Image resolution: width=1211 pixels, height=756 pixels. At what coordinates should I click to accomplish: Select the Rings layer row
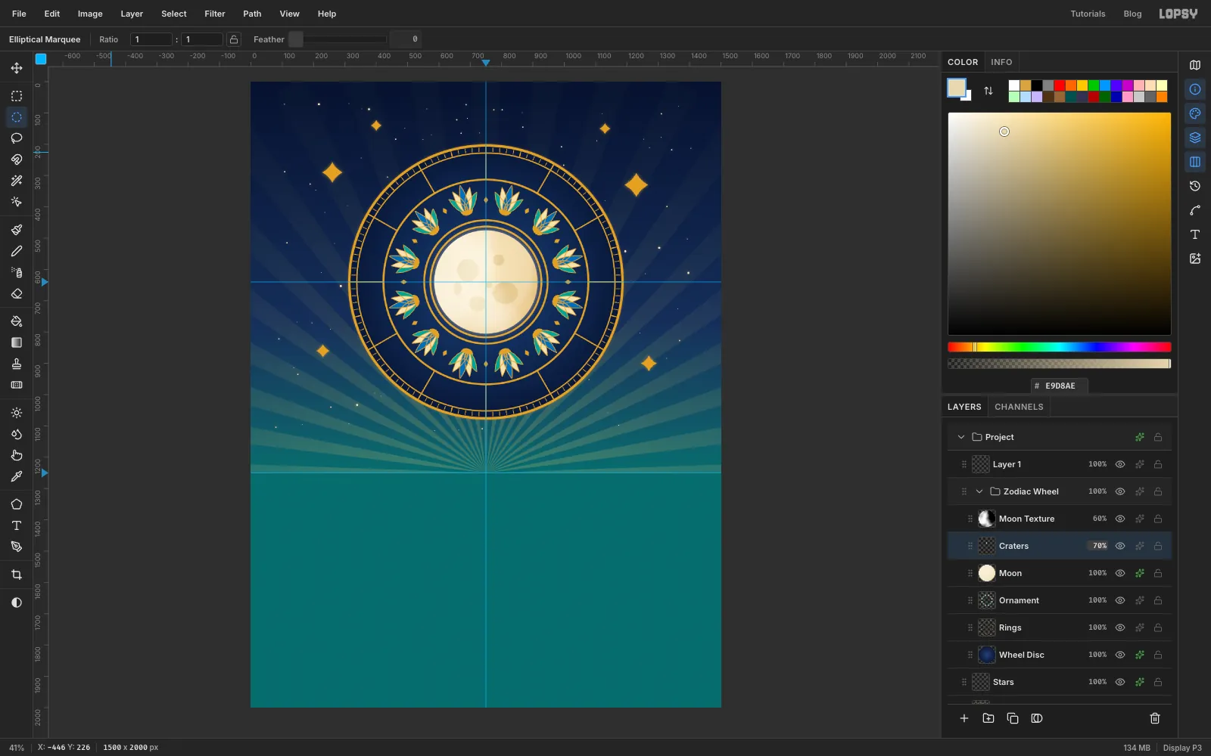[1059, 627]
